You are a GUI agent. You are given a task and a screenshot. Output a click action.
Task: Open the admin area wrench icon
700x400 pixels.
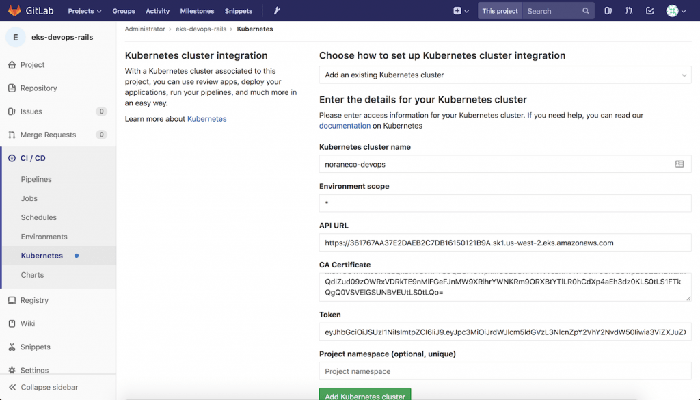[278, 11]
